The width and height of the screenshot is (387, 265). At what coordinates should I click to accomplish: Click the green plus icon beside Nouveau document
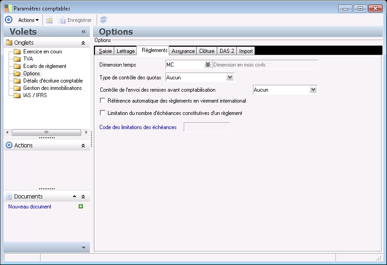[81, 207]
